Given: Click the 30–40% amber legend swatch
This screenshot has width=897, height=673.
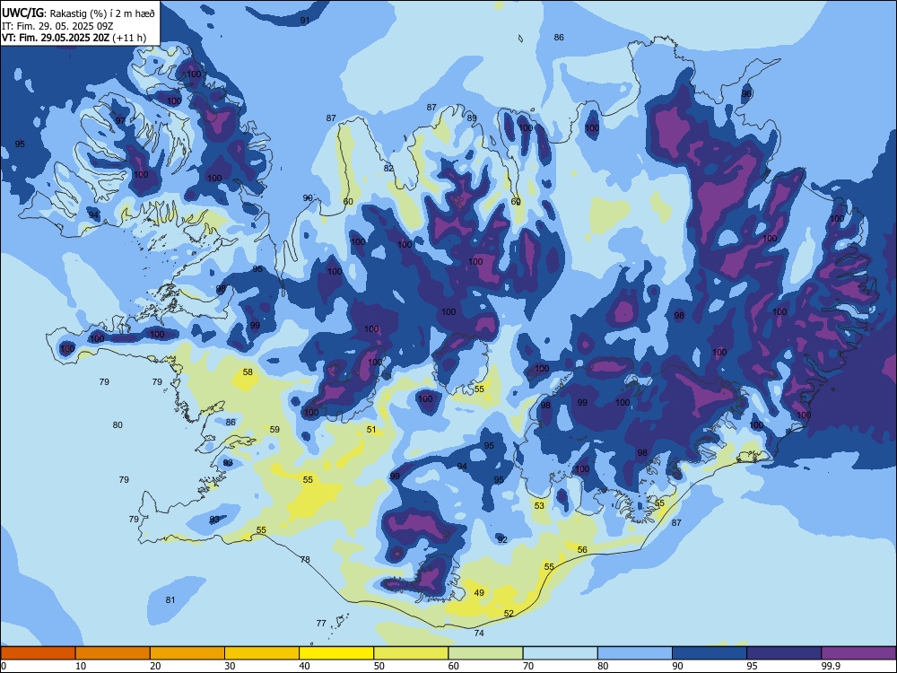Looking at the screenshot, I should click(x=262, y=653).
